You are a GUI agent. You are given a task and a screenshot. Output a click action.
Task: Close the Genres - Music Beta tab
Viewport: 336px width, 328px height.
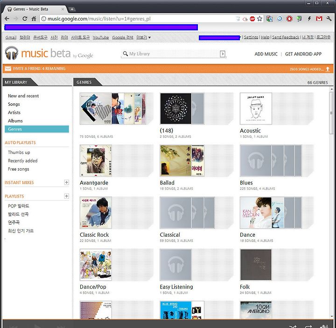[x=63, y=9]
